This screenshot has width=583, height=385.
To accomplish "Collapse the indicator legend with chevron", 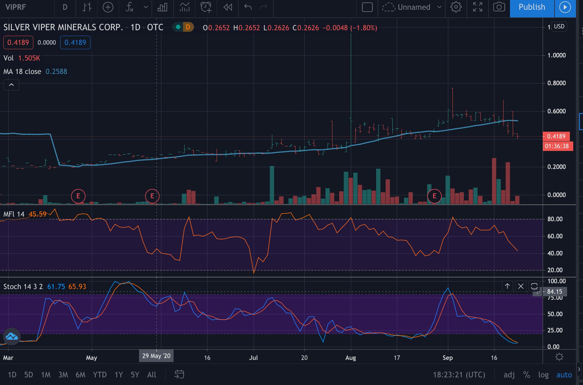I will [x=11, y=85].
